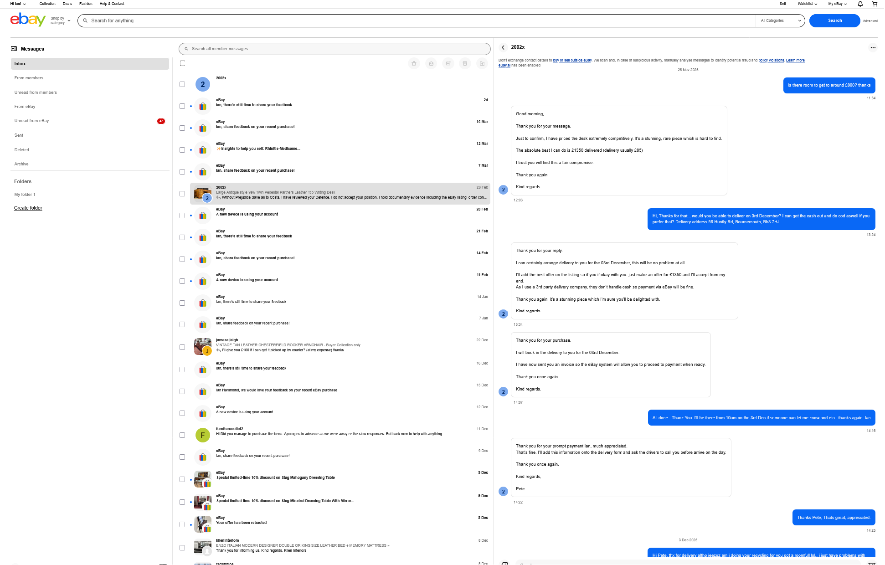Viewport: 885px width, 565px height.
Task: Click the eBay logo
Action: [28, 20]
